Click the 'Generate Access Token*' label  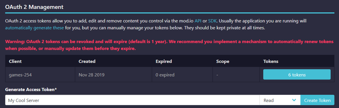[31, 89]
